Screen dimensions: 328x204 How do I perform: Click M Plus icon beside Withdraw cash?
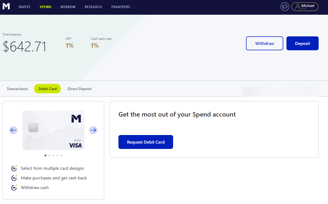[14, 188]
